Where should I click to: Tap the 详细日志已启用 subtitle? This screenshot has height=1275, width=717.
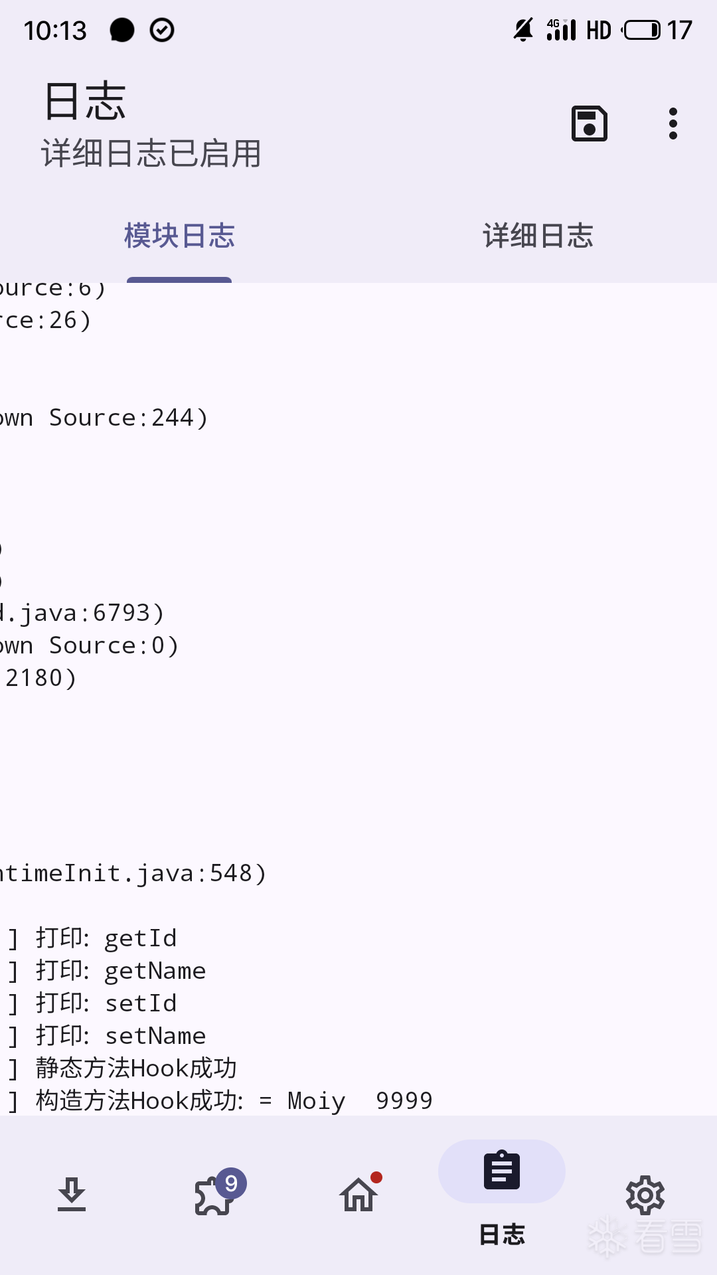(x=151, y=153)
